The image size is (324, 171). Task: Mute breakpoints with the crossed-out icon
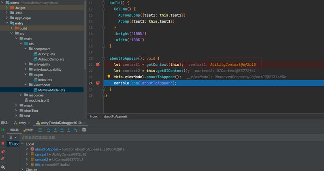click(3, 158)
